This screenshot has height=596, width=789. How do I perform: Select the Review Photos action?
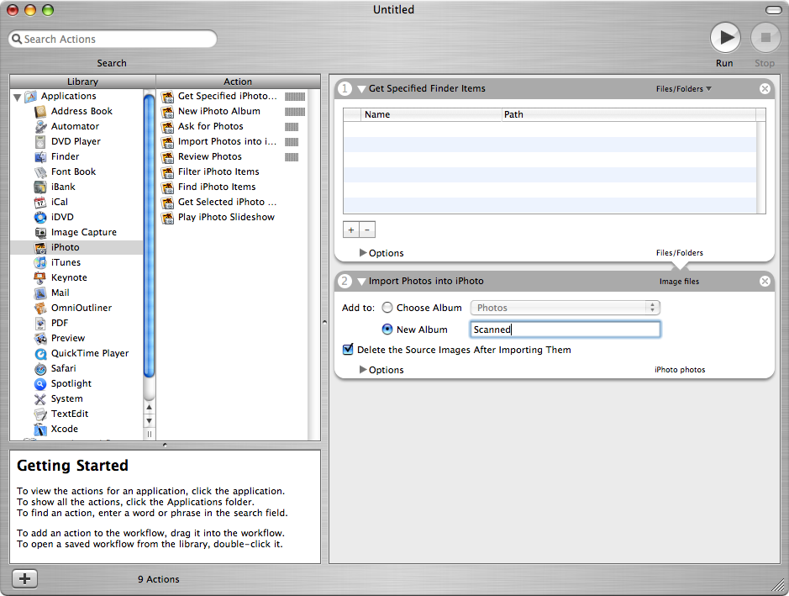(233, 156)
